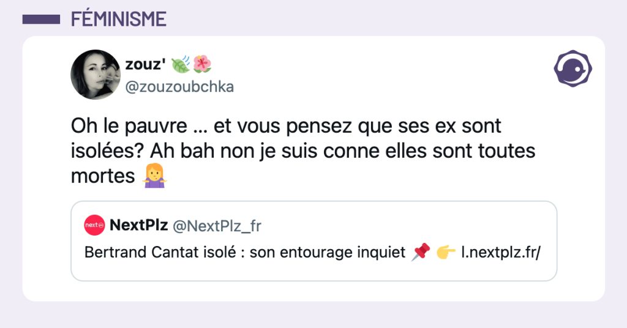627x328 pixels.
Task: Open the @zouzoubchka handle
Action: (179, 87)
